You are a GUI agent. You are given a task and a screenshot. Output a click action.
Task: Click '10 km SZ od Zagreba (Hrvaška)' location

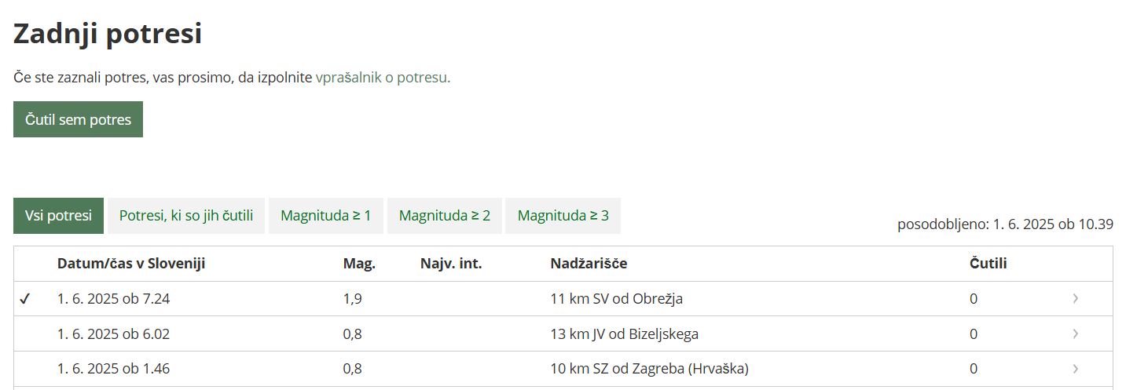click(649, 369)
